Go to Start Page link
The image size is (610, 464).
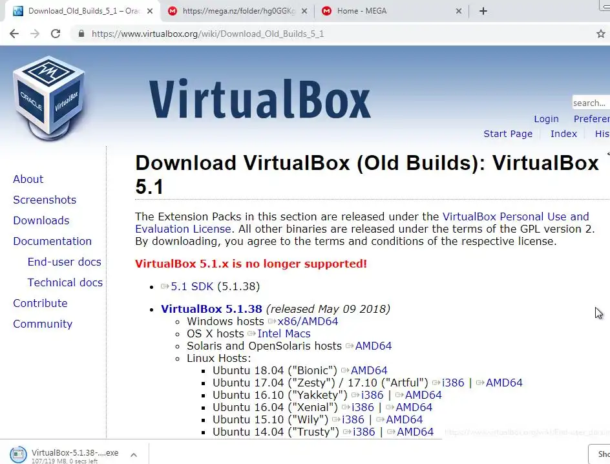pos(508,134)
